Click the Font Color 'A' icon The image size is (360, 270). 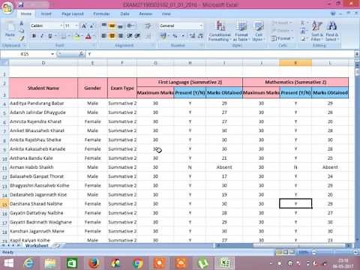[x=88, y=36]
